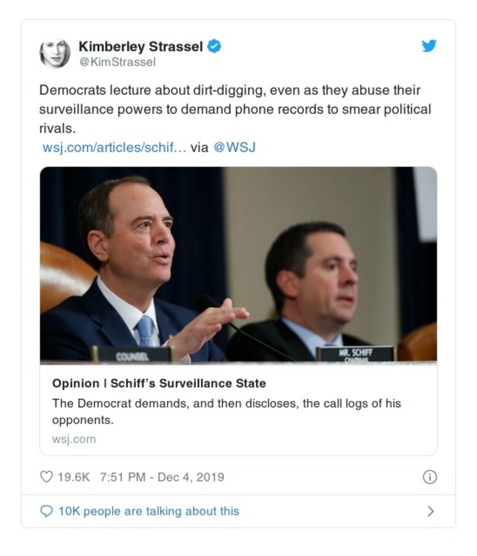Viewport: 477px width, 556px height.
Task: Open the "Schiff's Surveillance State" headline
Action: [159, 383]
